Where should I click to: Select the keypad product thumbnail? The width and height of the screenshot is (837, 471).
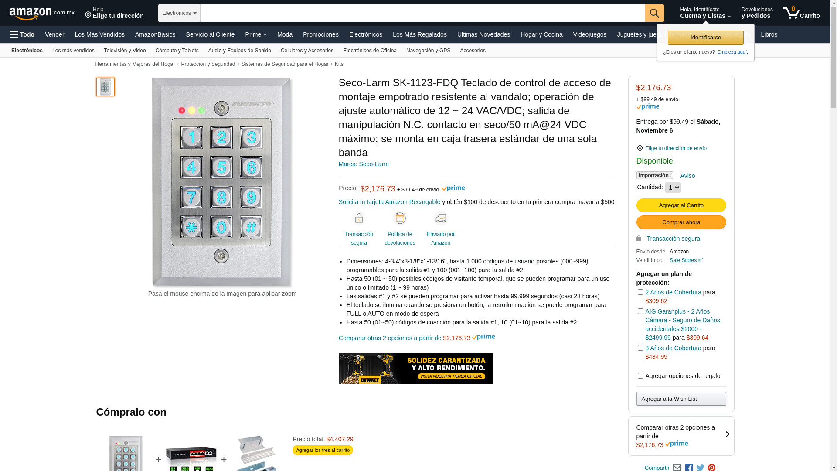tap(105, 87)
